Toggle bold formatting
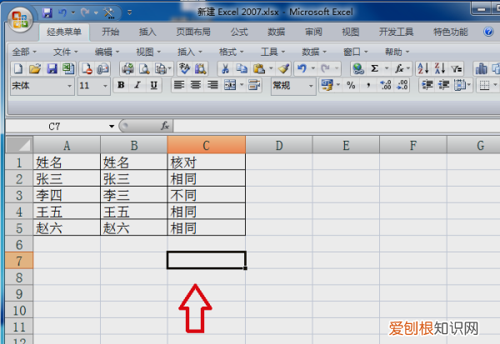Image resolution: width=500 pixels, height=344 pixels. 121,86
